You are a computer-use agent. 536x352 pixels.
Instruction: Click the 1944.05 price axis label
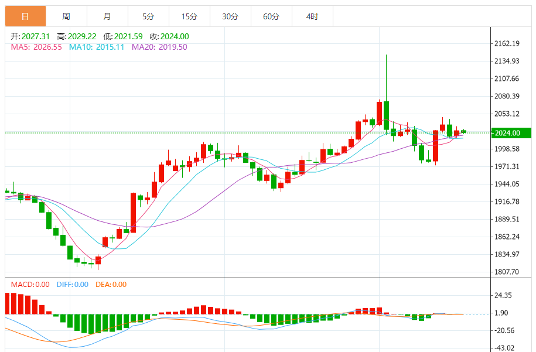[x=507, y=184]
